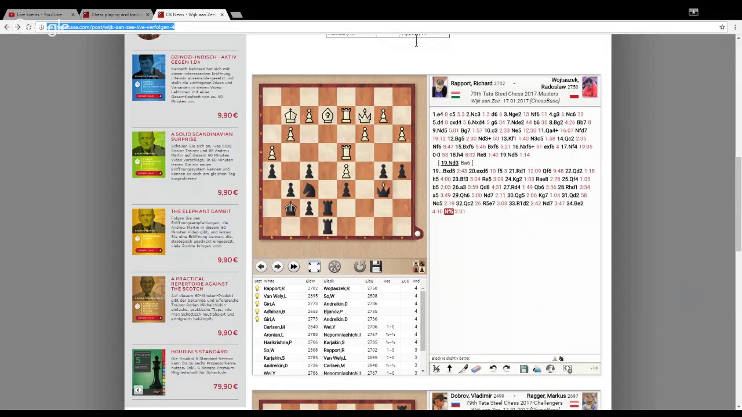Sort game list by White column header
The height and width of the screenshot is (417, 742).
point(269,281)
